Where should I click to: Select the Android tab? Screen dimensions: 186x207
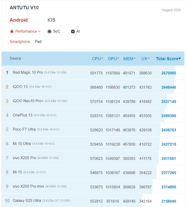click(19, 20)
